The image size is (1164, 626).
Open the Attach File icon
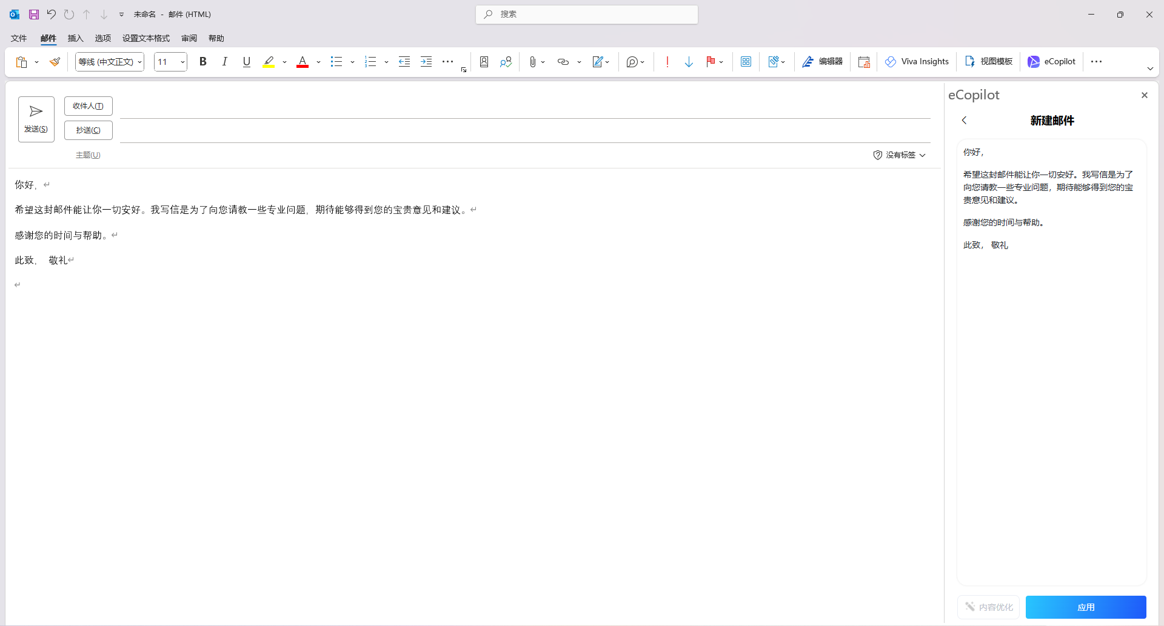click(531, 61)
